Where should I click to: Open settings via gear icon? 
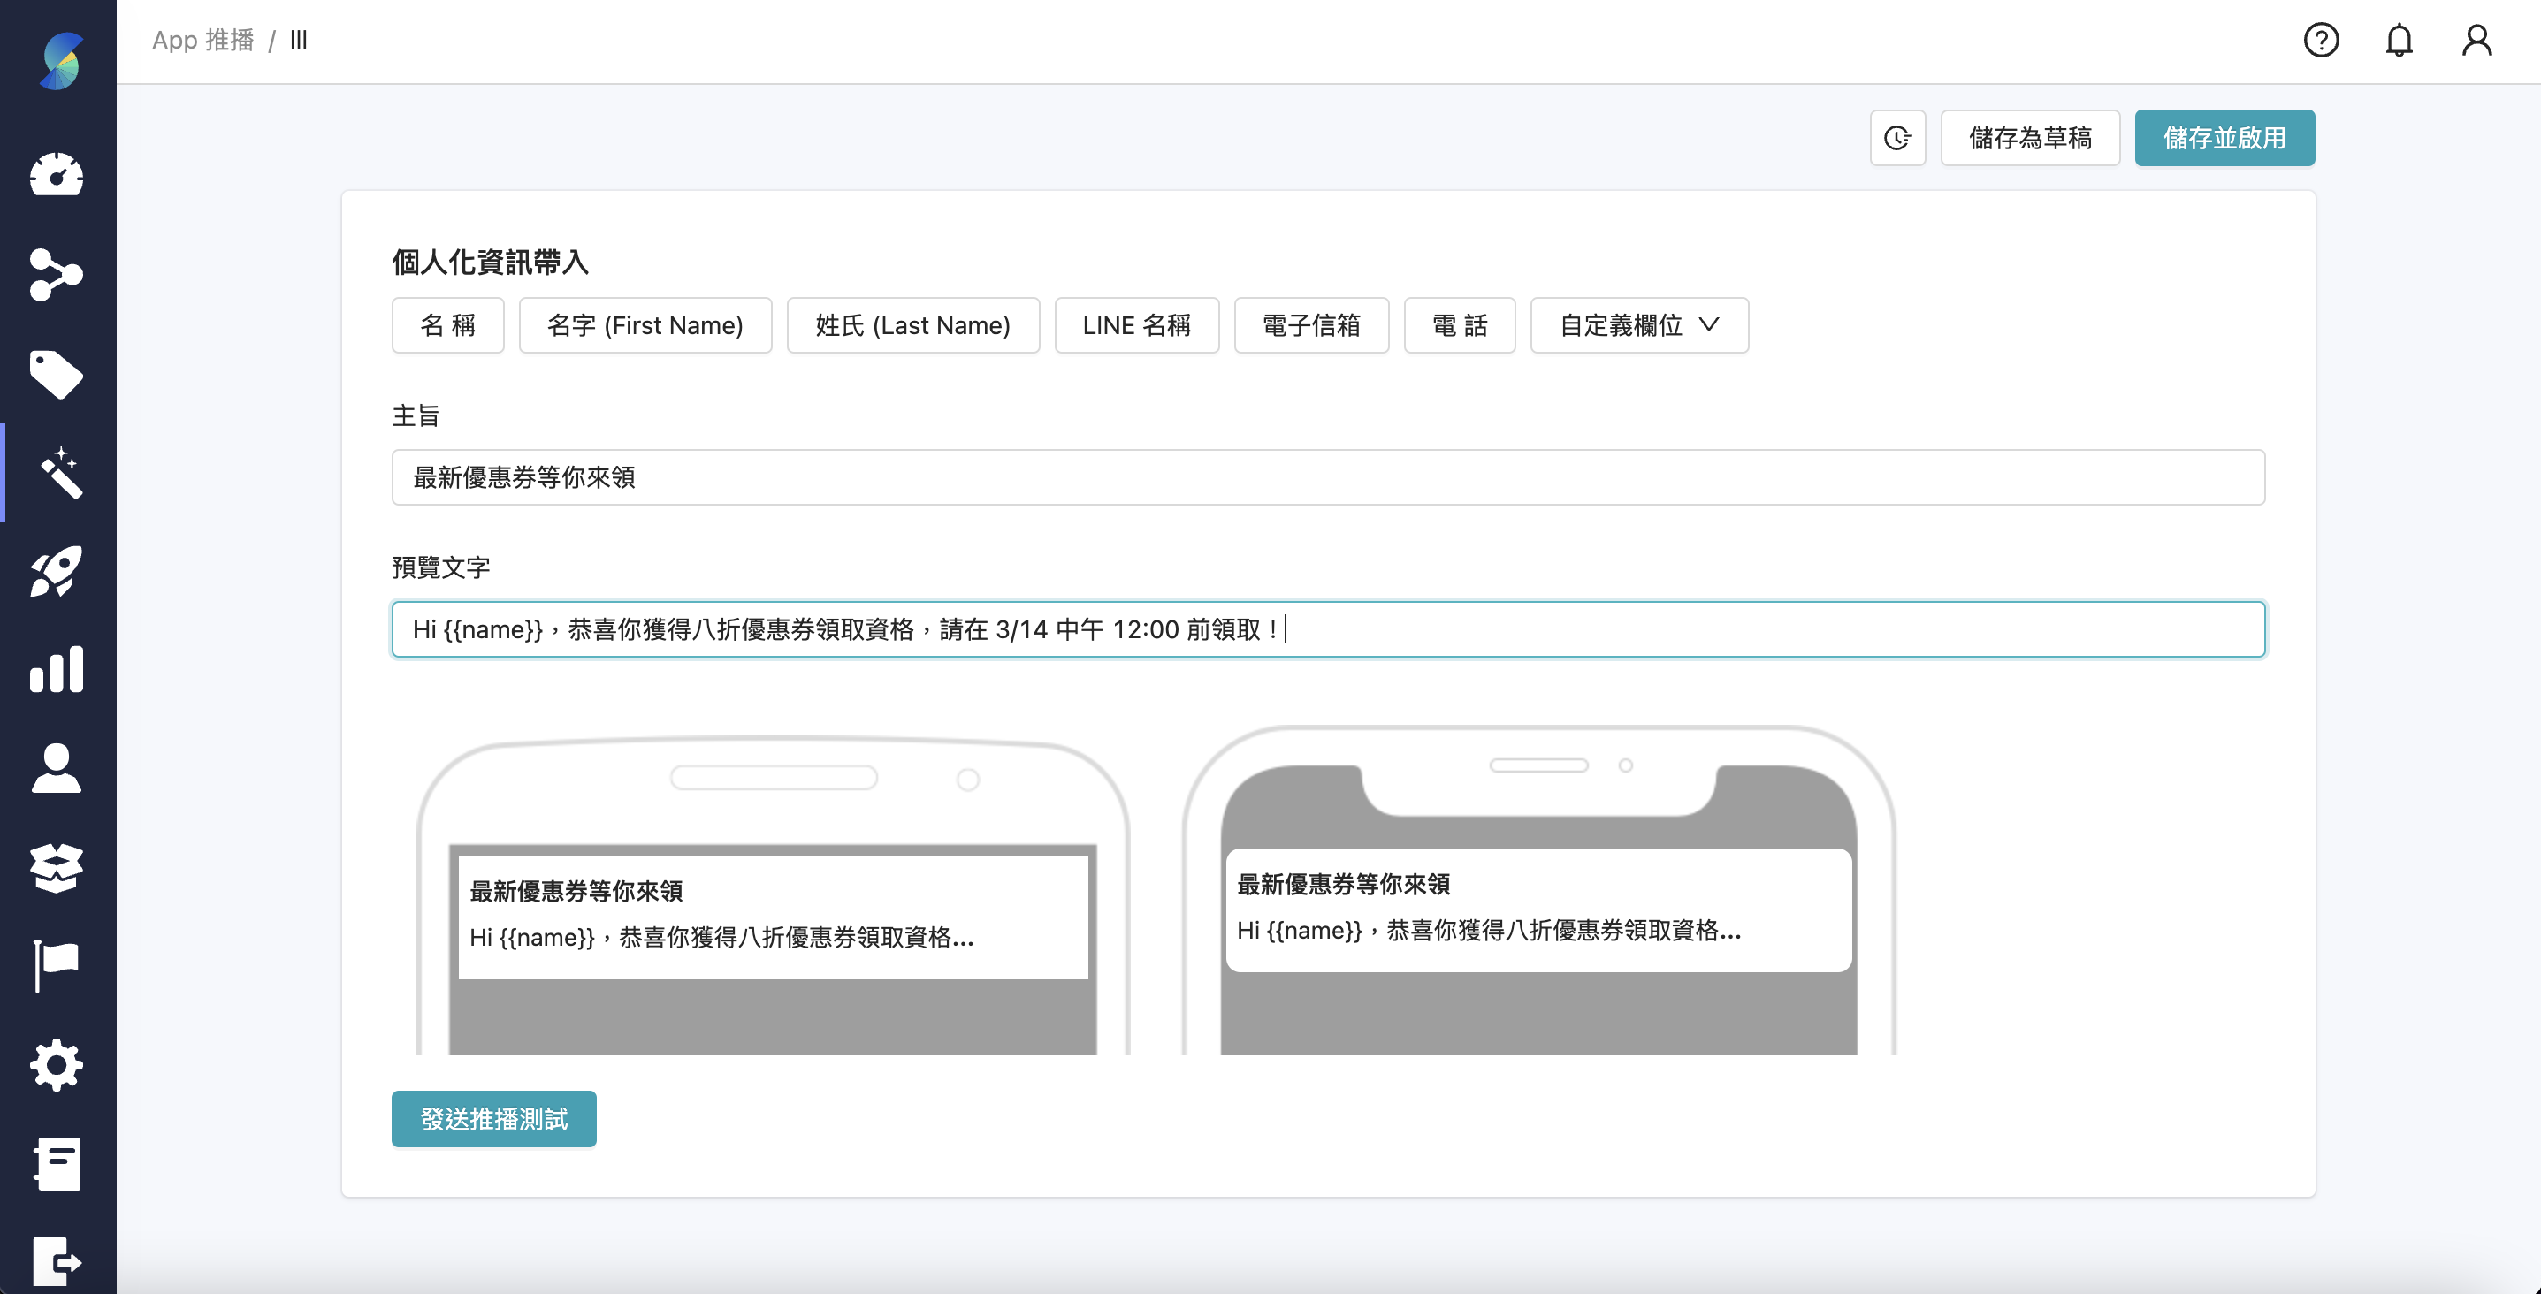click(x=57, y=1064)
